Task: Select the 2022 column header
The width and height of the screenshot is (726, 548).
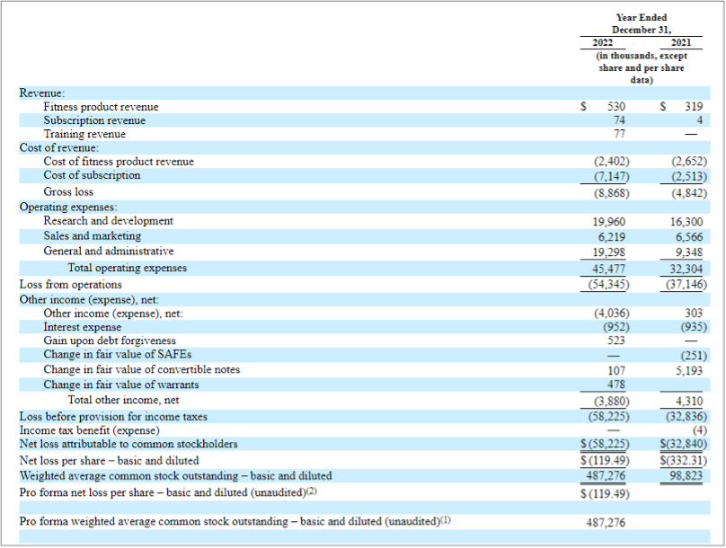Action: (603, 42)
